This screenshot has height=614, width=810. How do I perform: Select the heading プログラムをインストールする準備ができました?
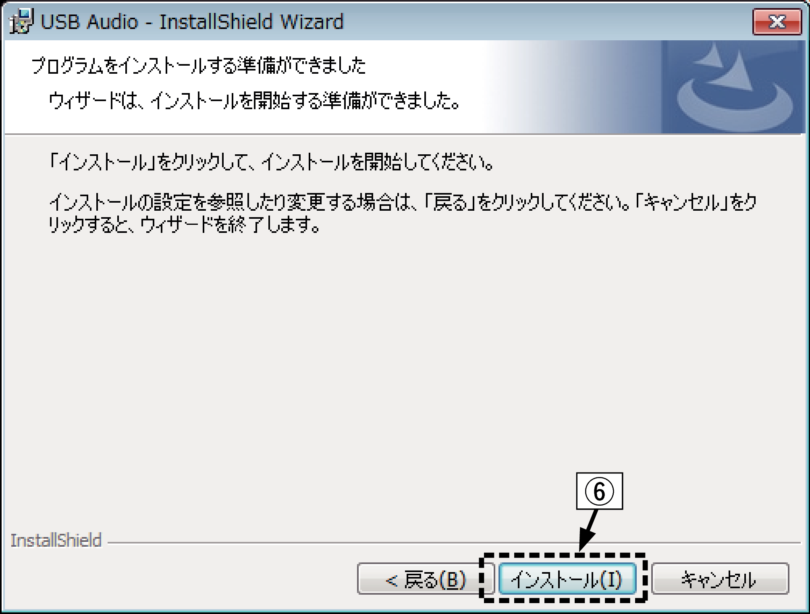pos(198,66)
